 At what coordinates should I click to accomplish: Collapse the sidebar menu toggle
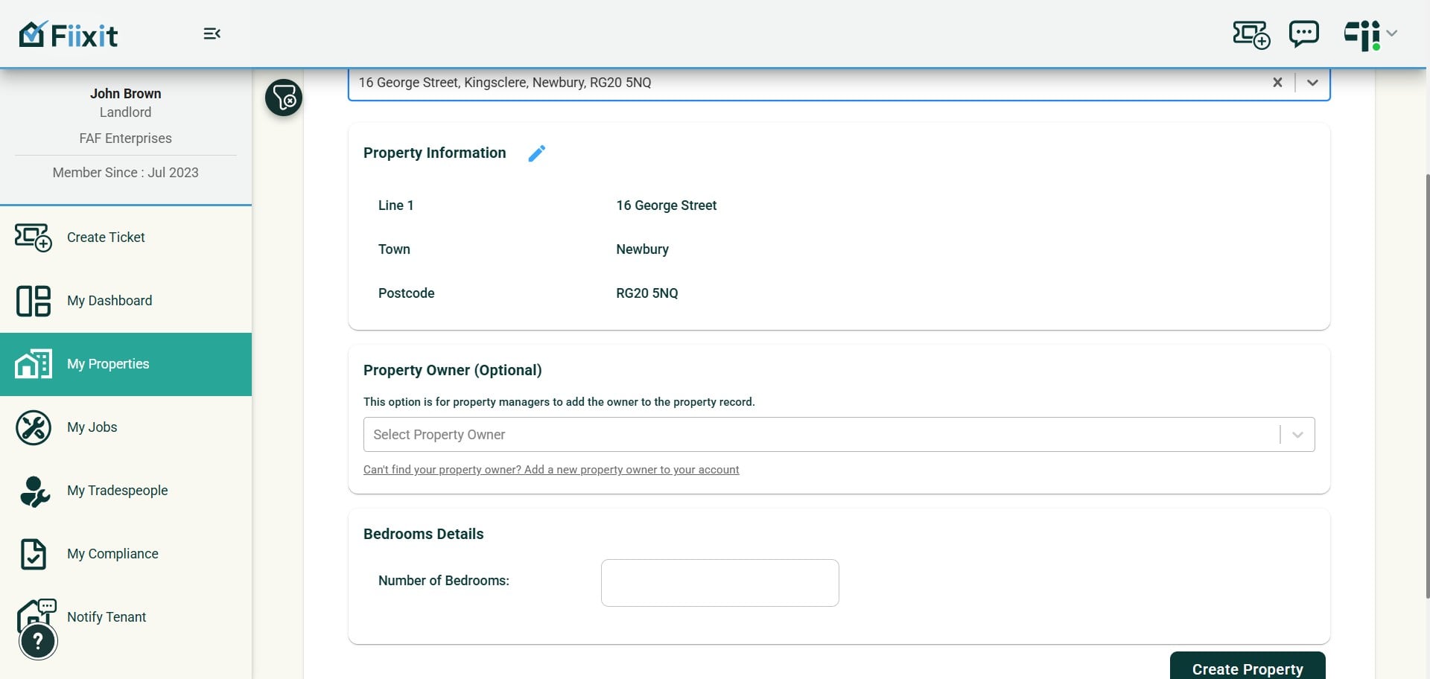pyautogui.click(x=212, y=34)
